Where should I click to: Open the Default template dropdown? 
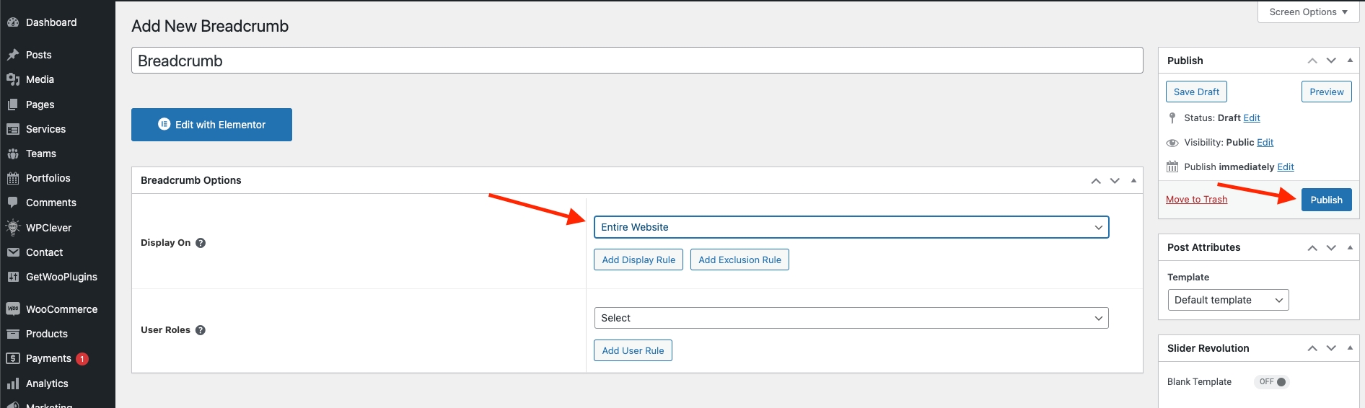pyautogui.click(x=1228, y=300)
